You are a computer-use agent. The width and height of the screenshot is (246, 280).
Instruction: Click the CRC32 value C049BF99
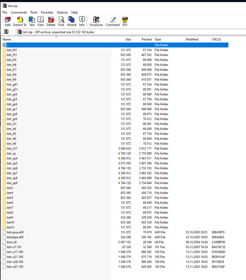tap(218, 242)
